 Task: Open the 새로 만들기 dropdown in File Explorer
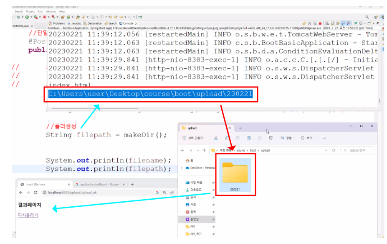[x=194, y=138]
